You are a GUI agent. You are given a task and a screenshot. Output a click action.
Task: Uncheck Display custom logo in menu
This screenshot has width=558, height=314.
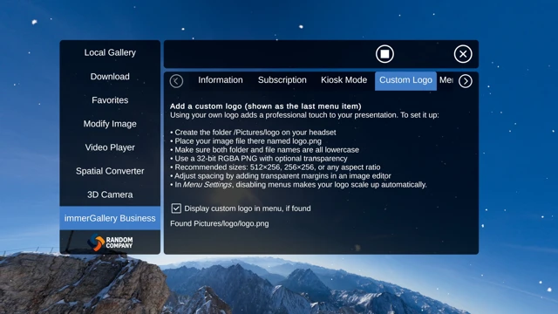coord(176,208)
